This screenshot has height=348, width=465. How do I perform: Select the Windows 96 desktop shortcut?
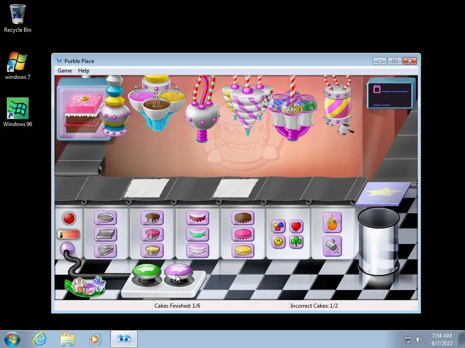click(x=18, y=112)
